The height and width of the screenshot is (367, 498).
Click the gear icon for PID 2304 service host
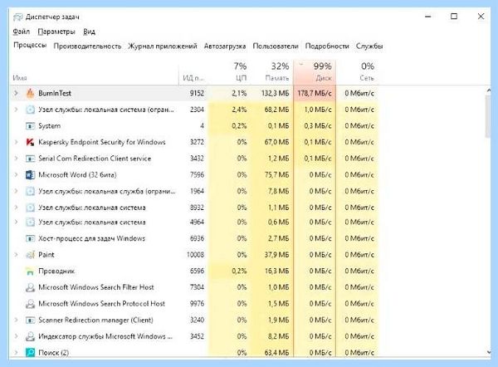[x=30, y=110]
